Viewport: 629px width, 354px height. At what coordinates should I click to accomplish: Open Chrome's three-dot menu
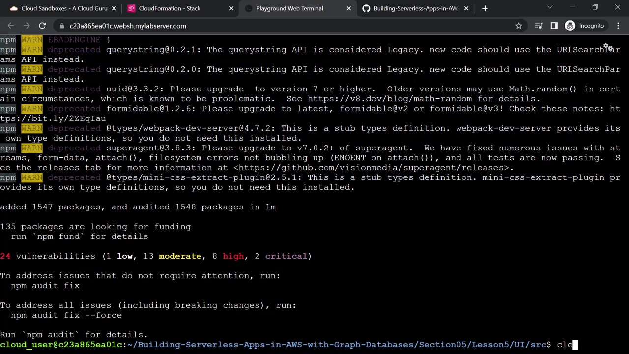coord(617,26)
